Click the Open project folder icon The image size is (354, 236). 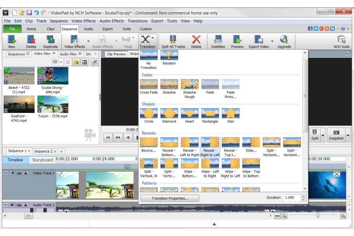(x=22, y=13)
